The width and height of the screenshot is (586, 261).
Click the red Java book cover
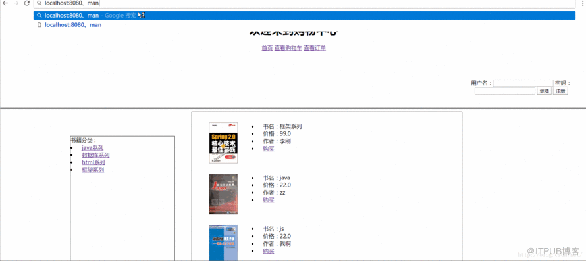223,194
